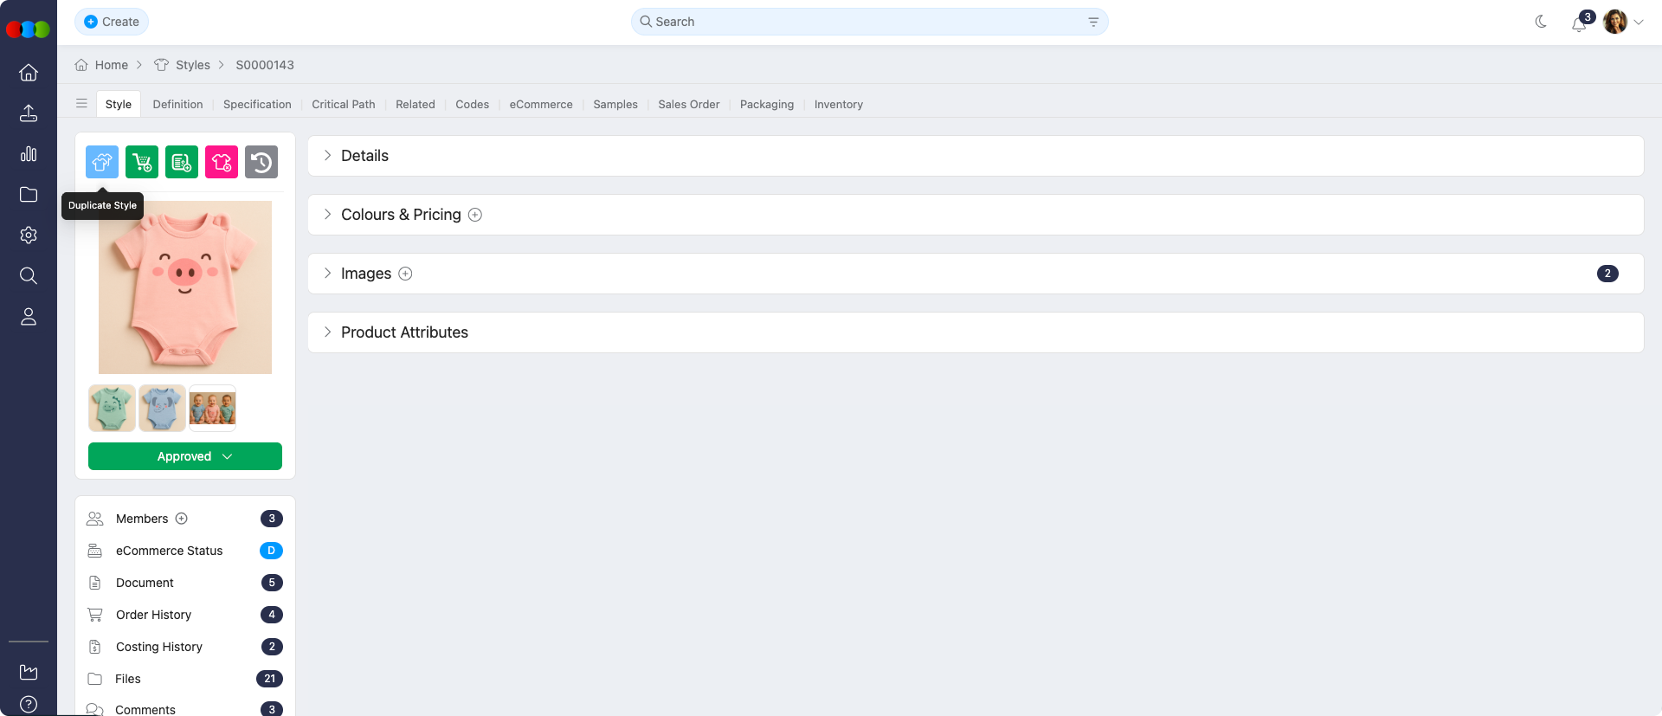Viewport: 1662px width, 716px height.
Task: Open the notifications bell
Action: [x=1579, y=23]
